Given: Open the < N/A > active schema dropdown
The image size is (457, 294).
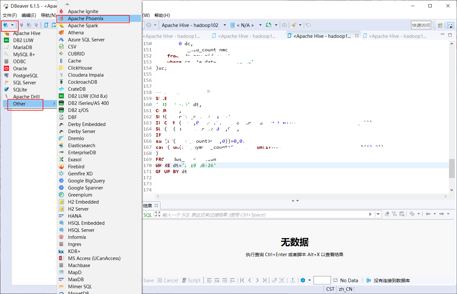Looking at the screenshot, I should [x=246, y=25].
